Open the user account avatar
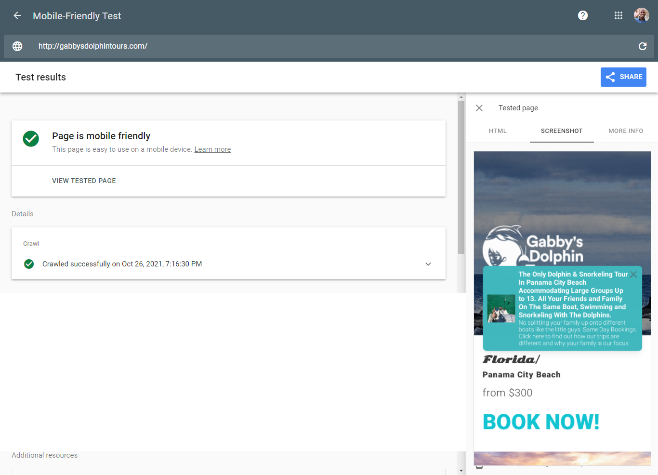 [x=642, y=15]
